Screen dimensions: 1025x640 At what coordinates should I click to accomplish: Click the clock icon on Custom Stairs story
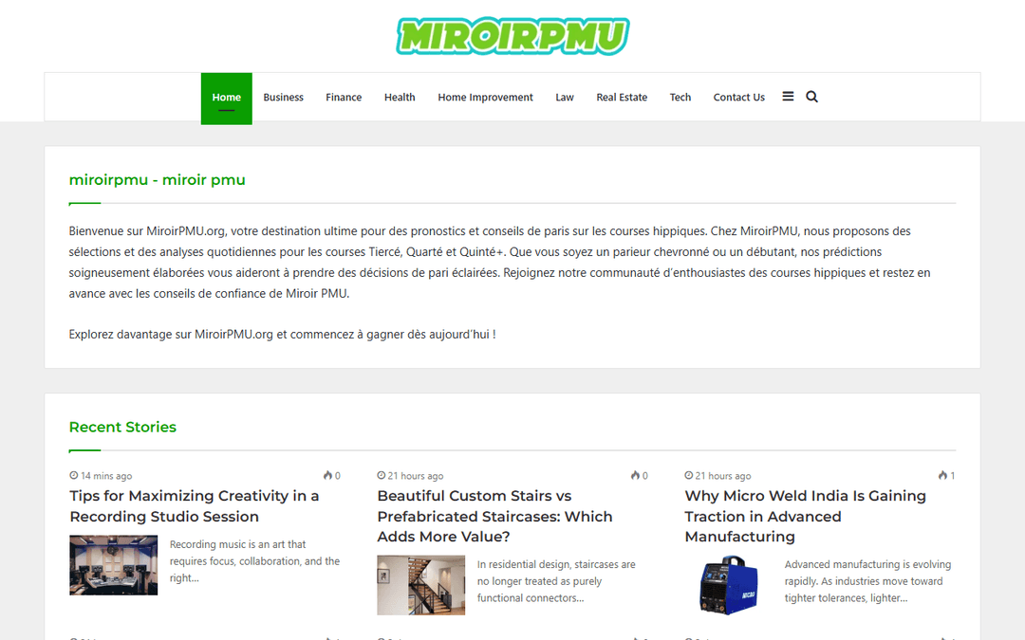pos(382,475)
